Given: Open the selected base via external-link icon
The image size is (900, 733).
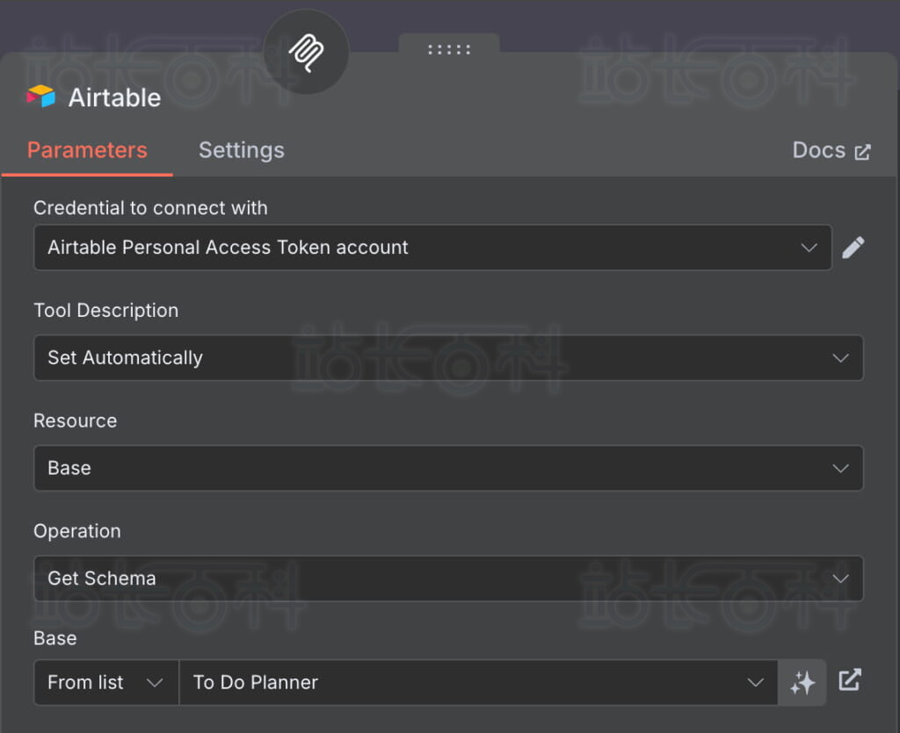Looking at the screenshot, I should coord(850,680).
